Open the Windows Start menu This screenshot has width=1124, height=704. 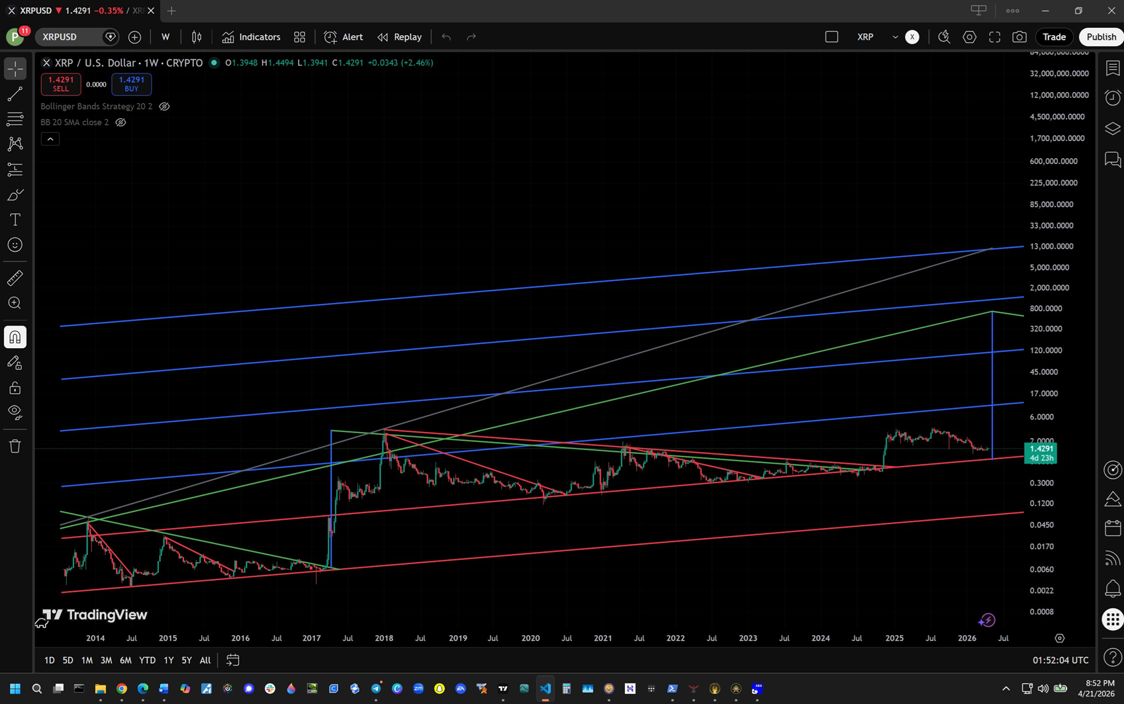pos(15,689)
